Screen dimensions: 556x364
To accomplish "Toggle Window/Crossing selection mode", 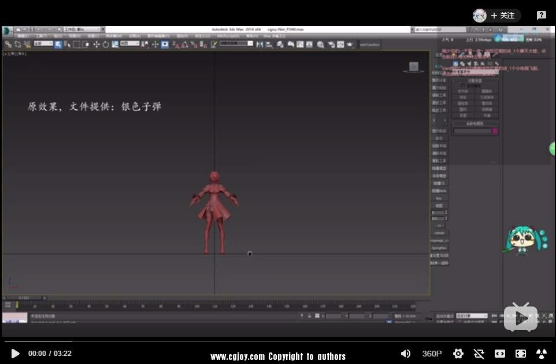I will point(86,44).
